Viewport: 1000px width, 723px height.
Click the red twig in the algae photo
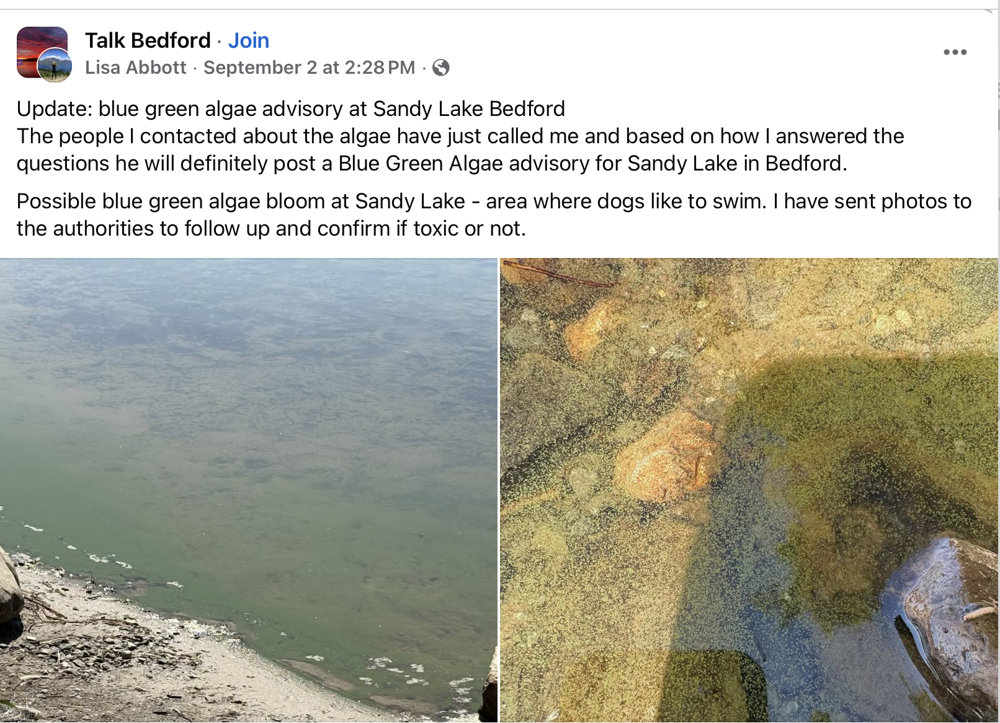(558, 273)
